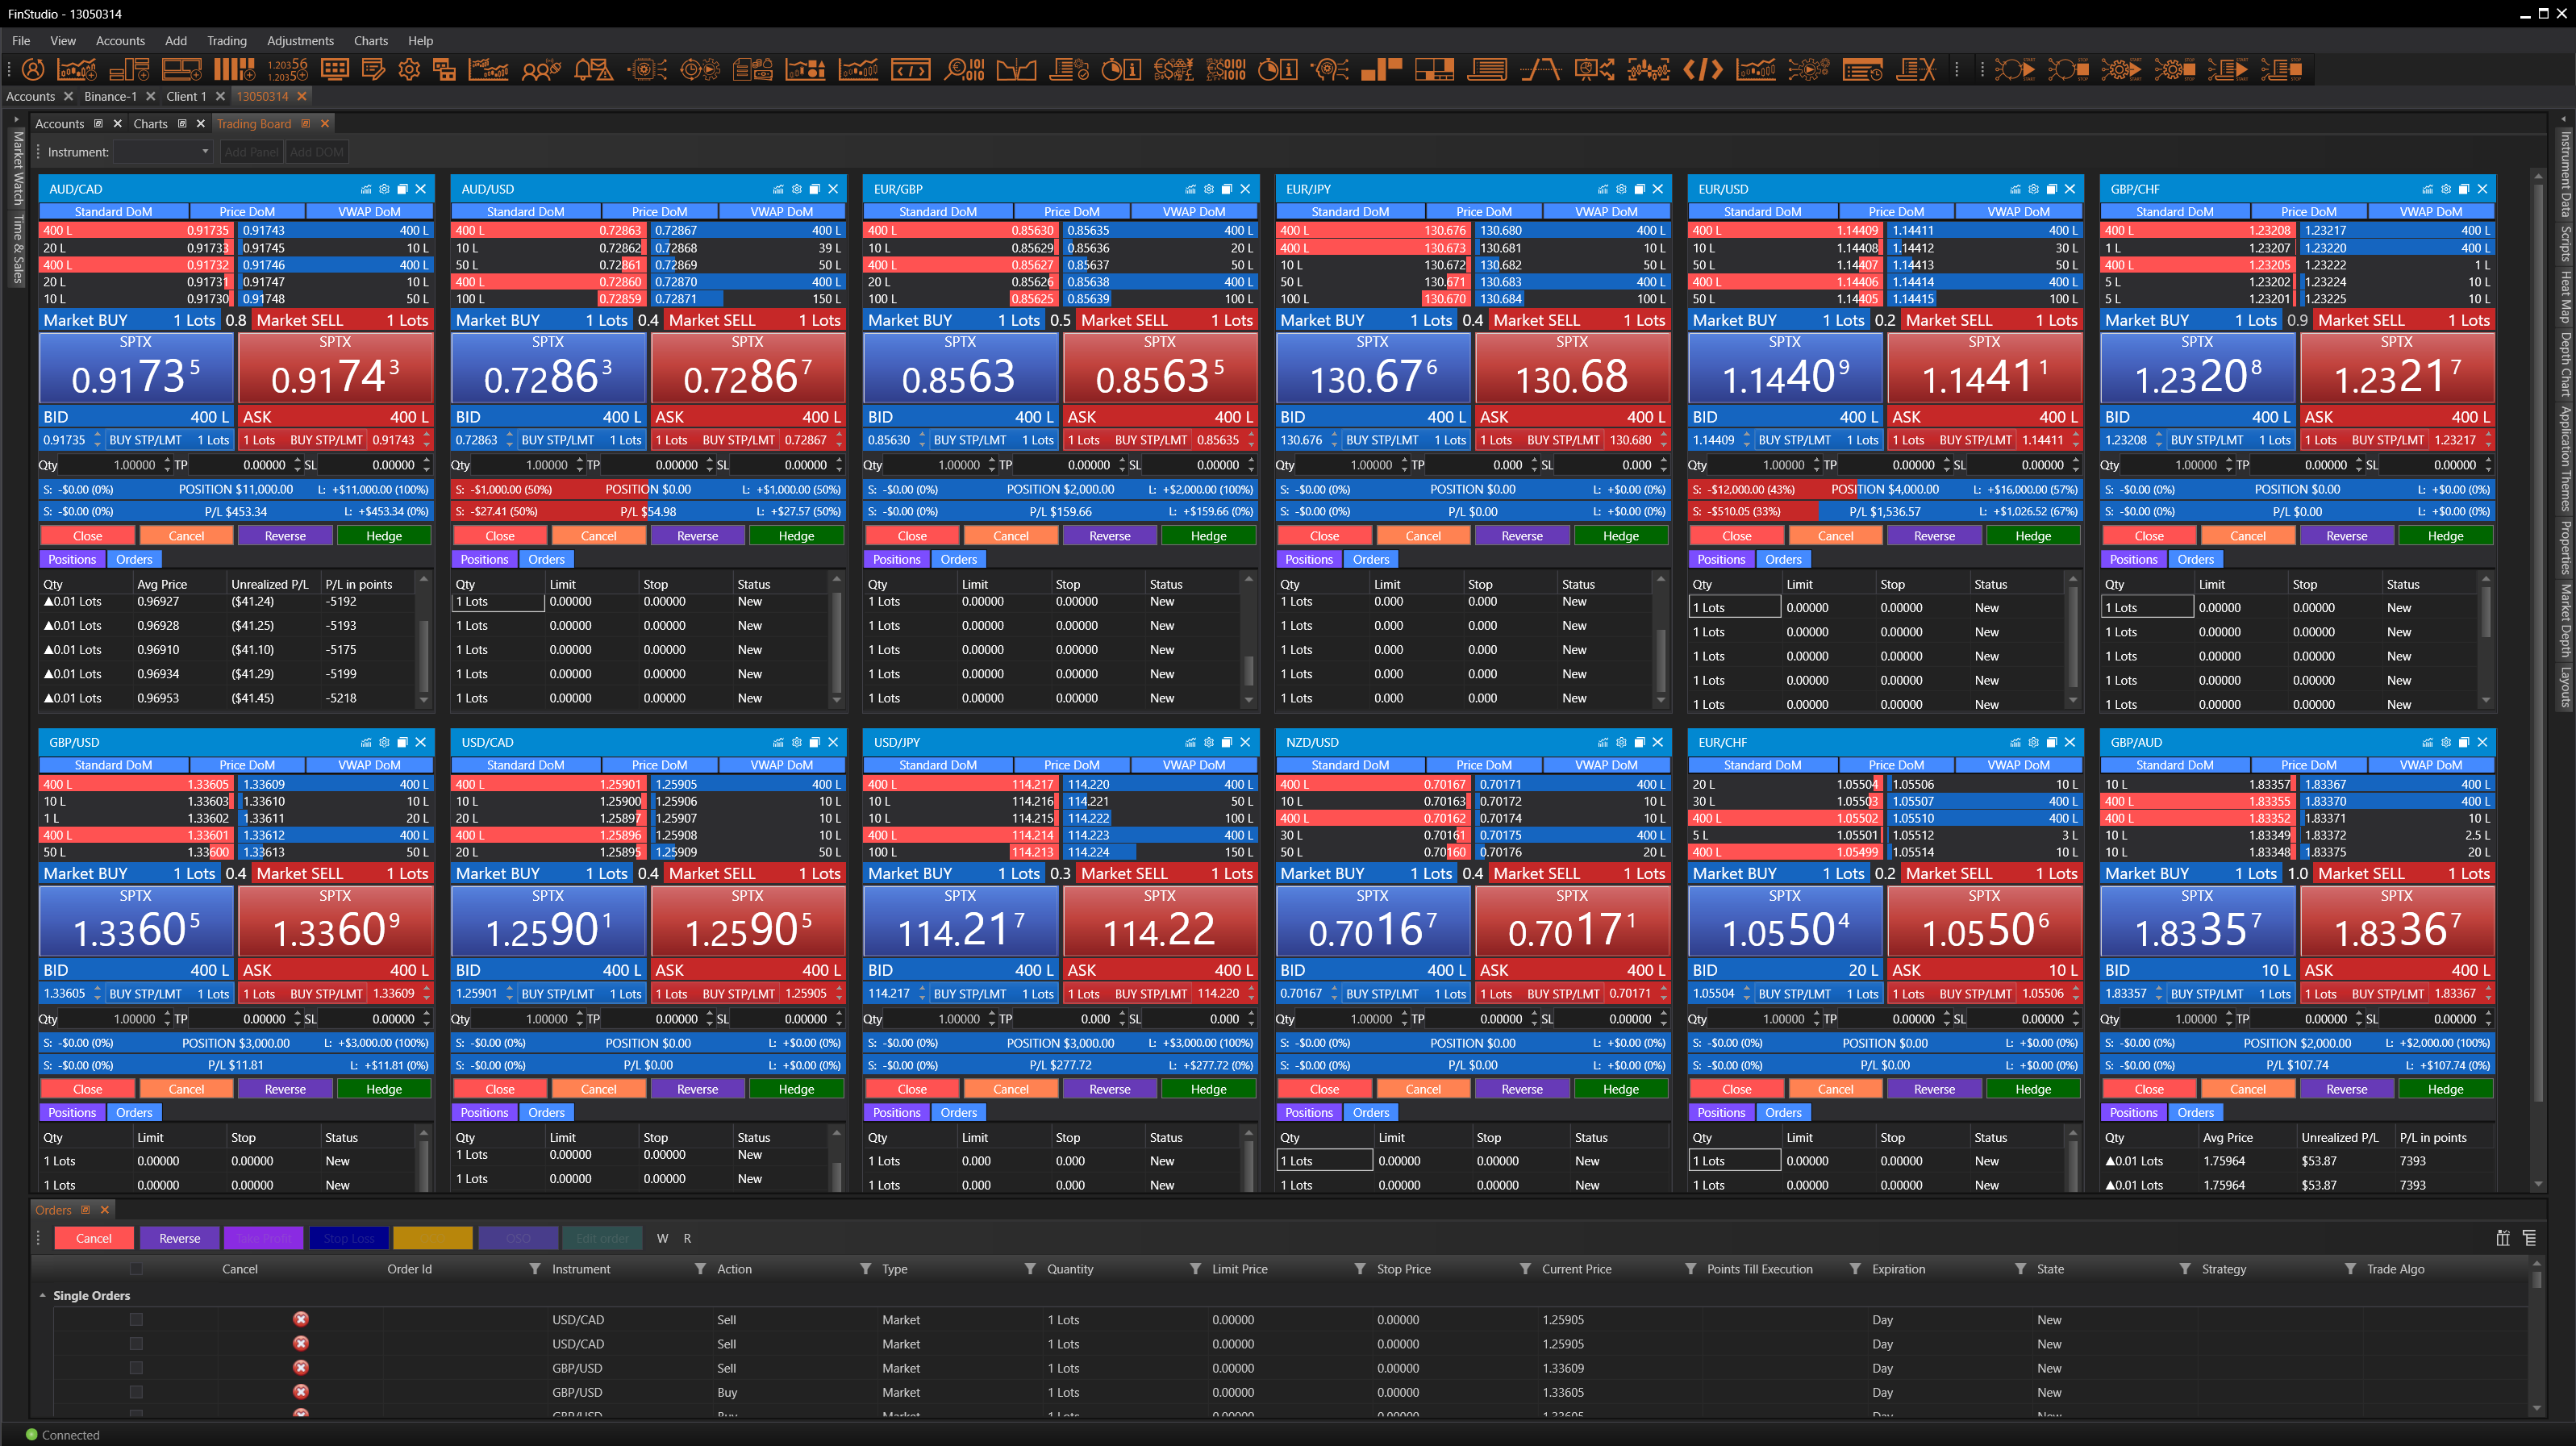Click the code brackets toolbar icon
This screenshot has width=2576, height=1446.
tap(1702, 69)
